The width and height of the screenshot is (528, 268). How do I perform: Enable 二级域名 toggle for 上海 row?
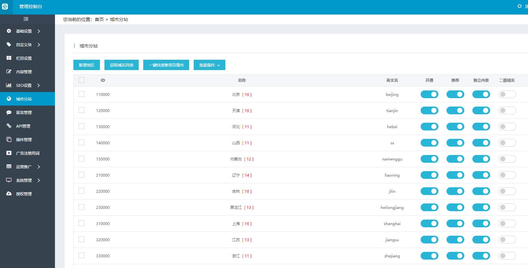507,223
